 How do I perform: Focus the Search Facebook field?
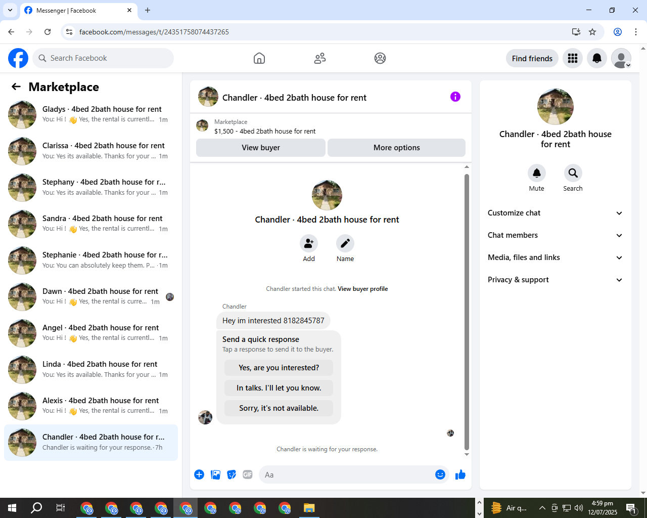pos(103,58)
